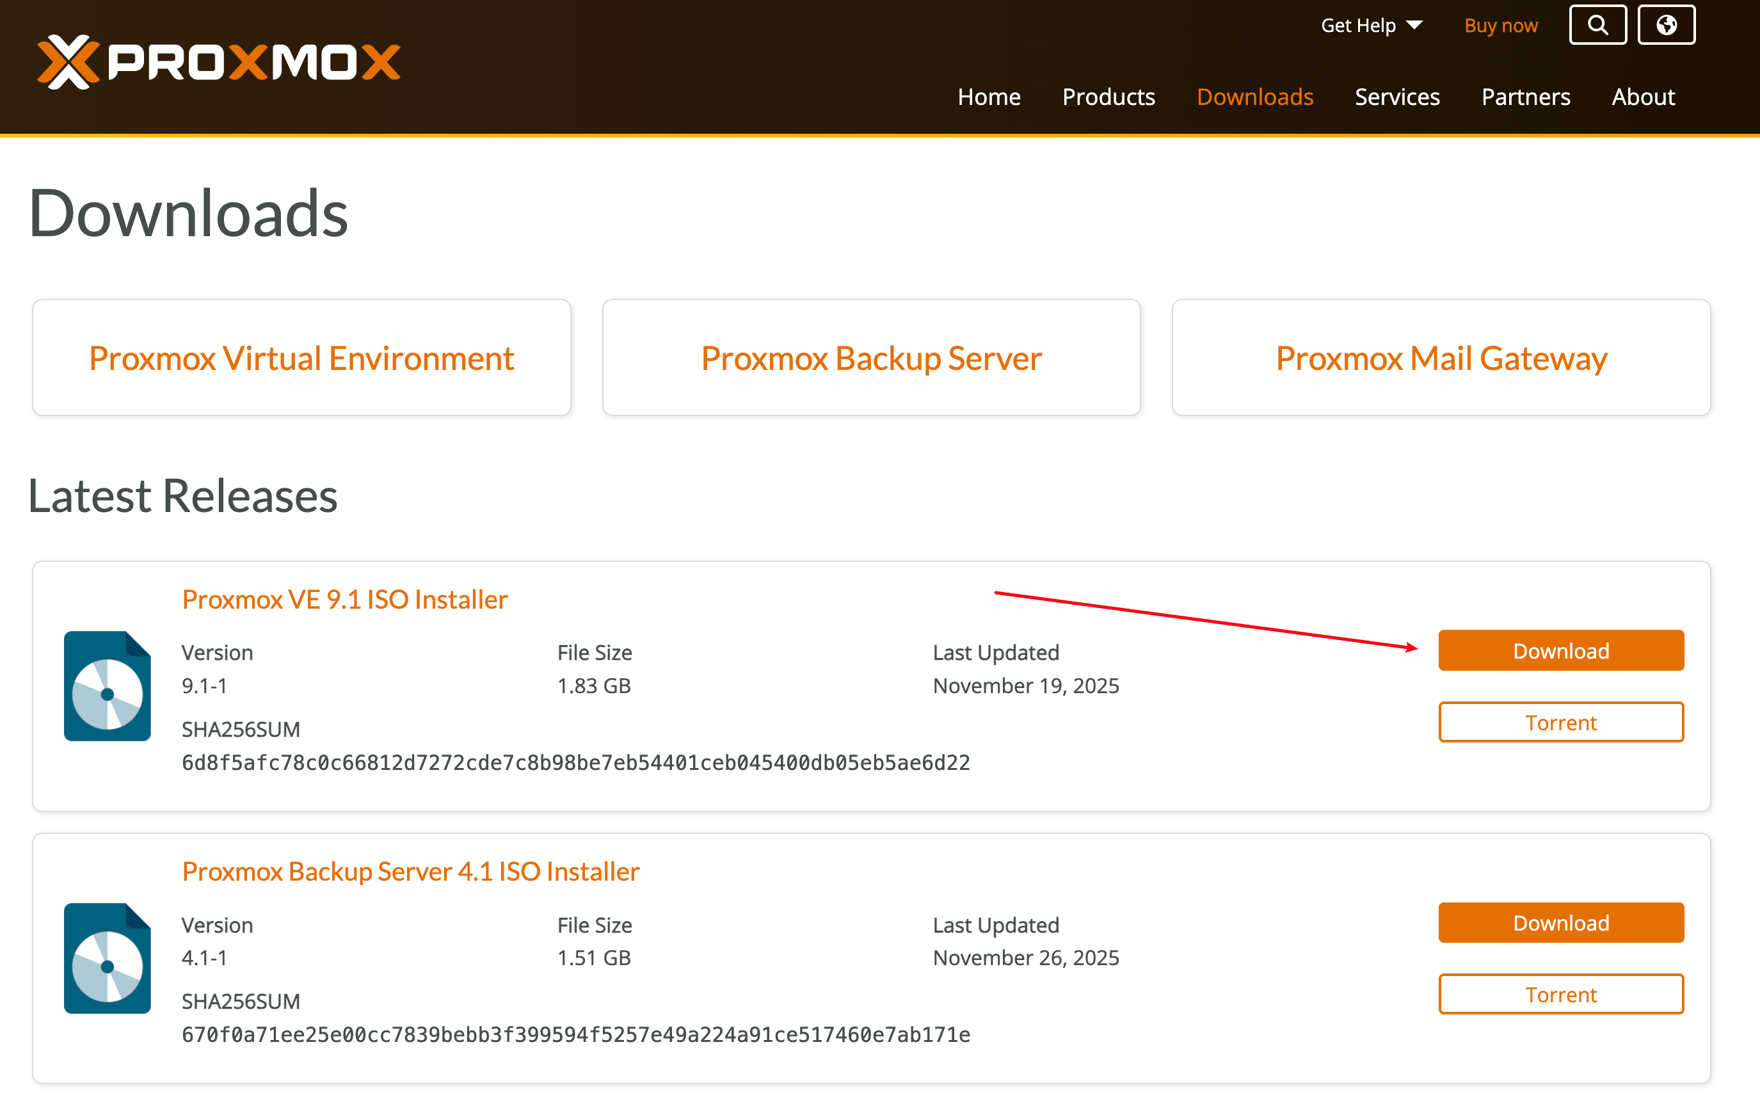Open the Proxmox Mail Gateway card
The height and width of the screenshot is (1097, 1760).
click(x=1441, y=358)
